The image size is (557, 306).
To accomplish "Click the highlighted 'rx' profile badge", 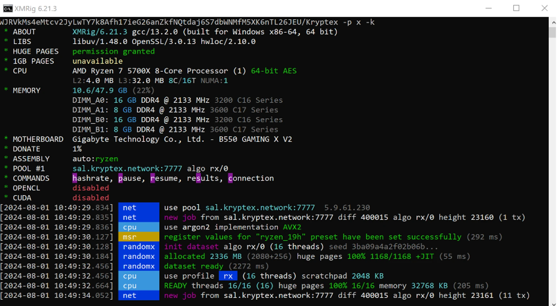I will click(x=228, y=276).
